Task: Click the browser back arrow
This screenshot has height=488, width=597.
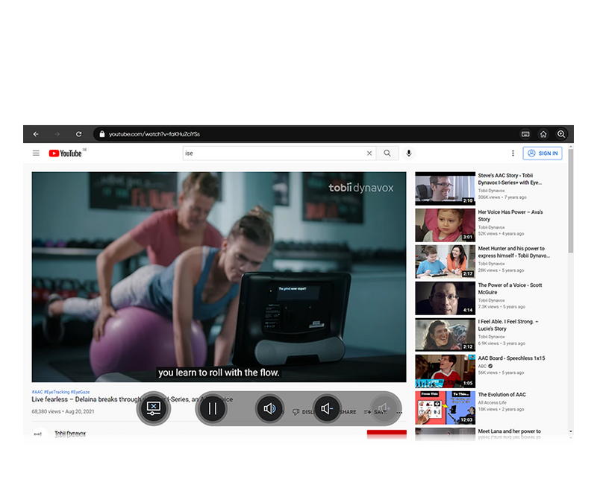Action: tap(36, 134)
